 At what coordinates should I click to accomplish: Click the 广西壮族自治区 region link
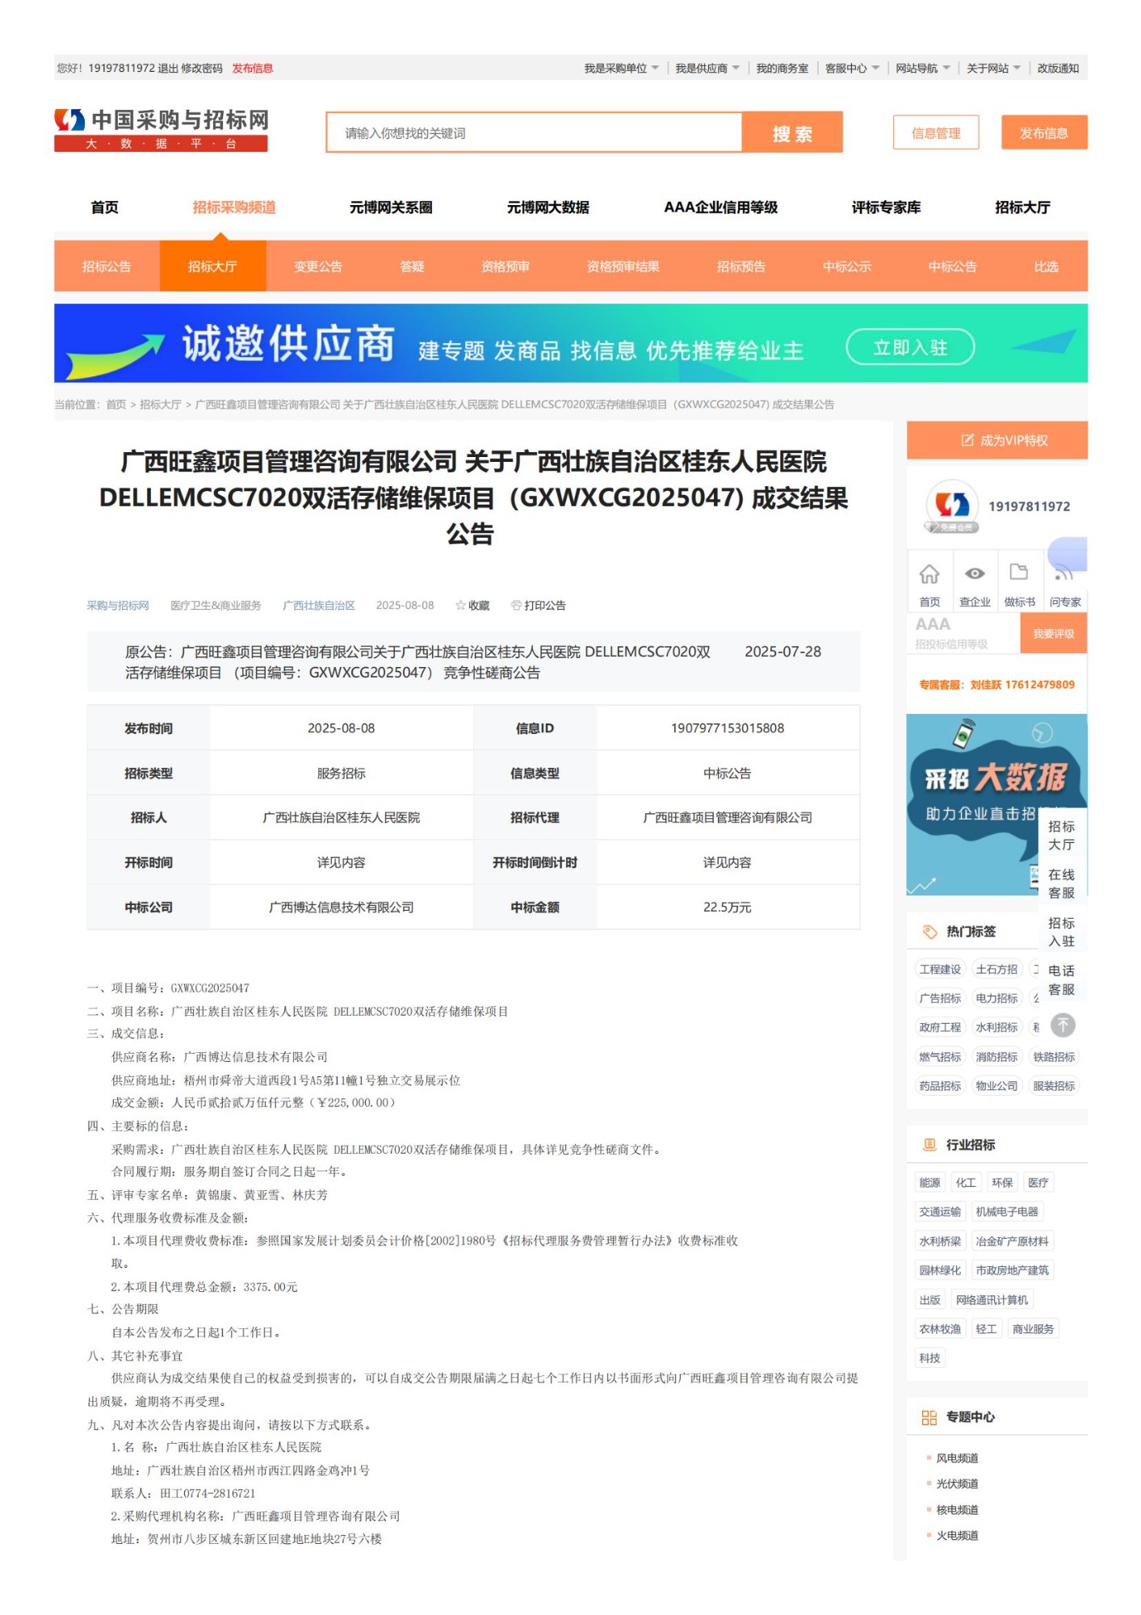318,606
